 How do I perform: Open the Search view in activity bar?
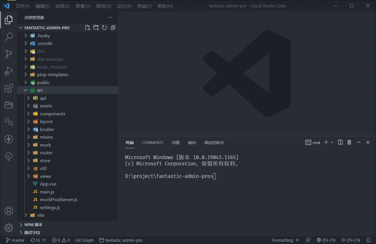[9, 37]
